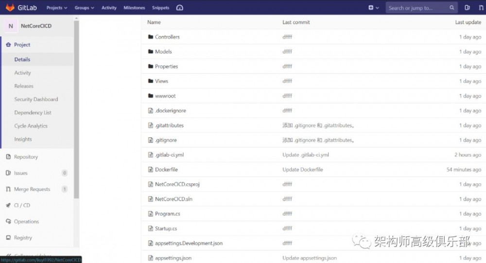Open commit message on the .gitignore row

point(318,140)
